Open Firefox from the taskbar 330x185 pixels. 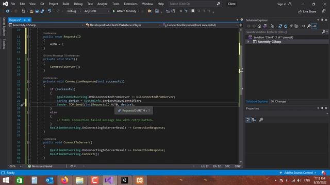[64, 180]
